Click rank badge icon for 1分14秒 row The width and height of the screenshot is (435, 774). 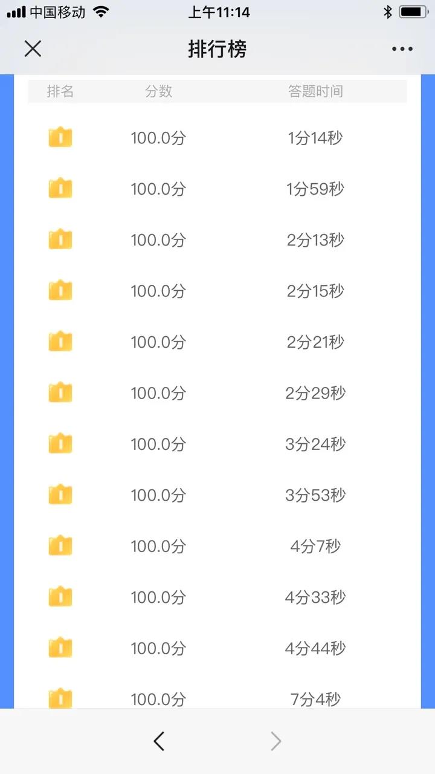coord(60,137)
